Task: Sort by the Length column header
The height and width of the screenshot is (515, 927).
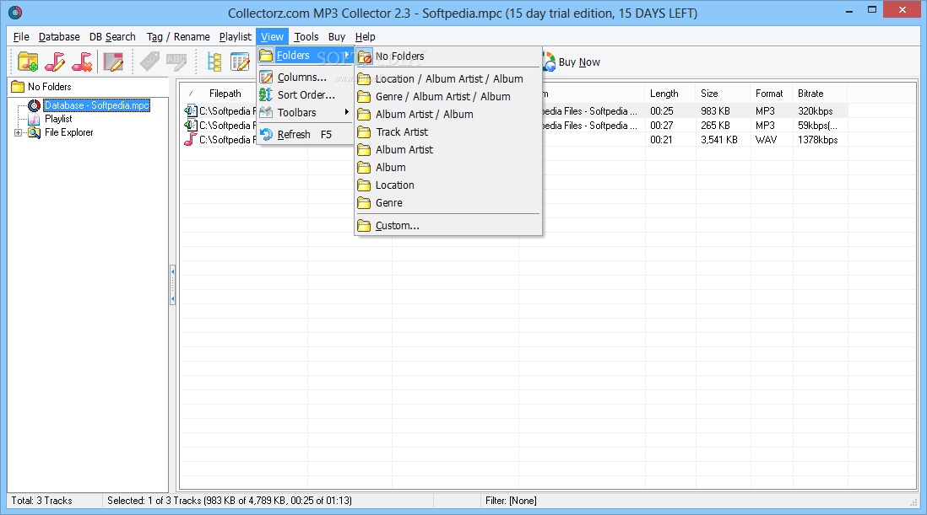Action: 670,94
